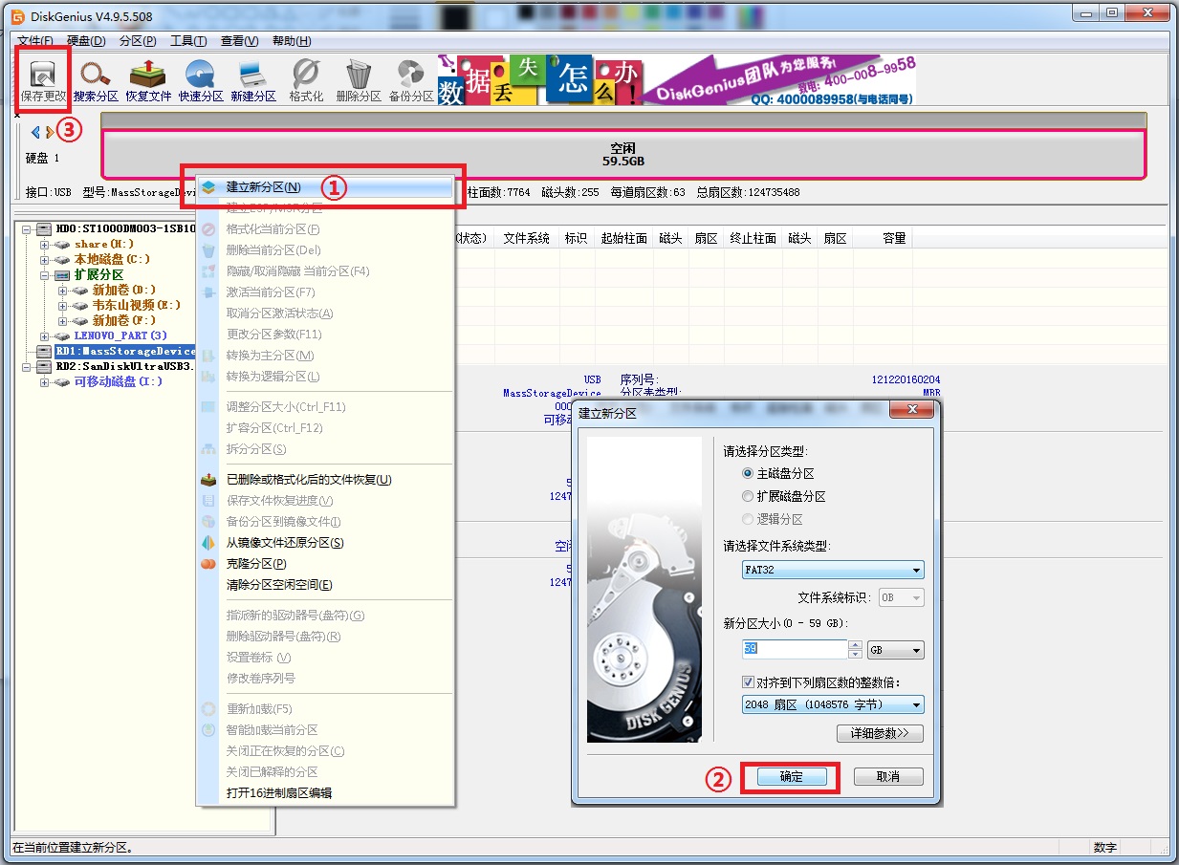Choose 建立新分区(N) from the context menu
The image size is (1179, 865).
coord(263,187)
